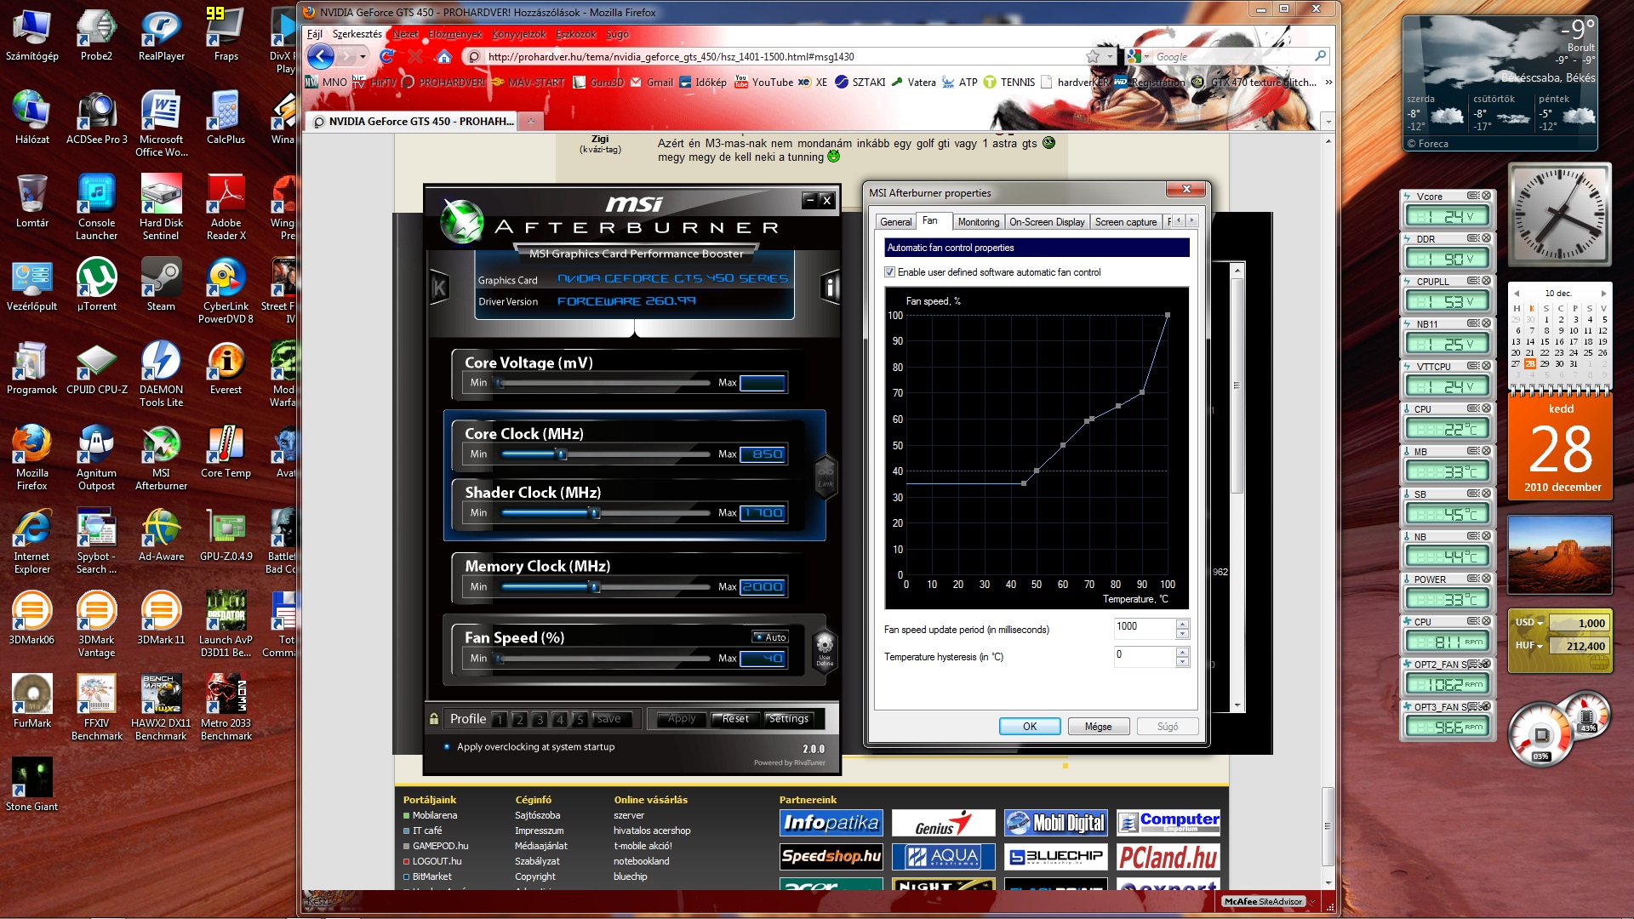Image resolution: width=1634 pixels, height=919 pixels.
Task: Click the Core Clock slider handle
Action: click(x=562, y=454)
